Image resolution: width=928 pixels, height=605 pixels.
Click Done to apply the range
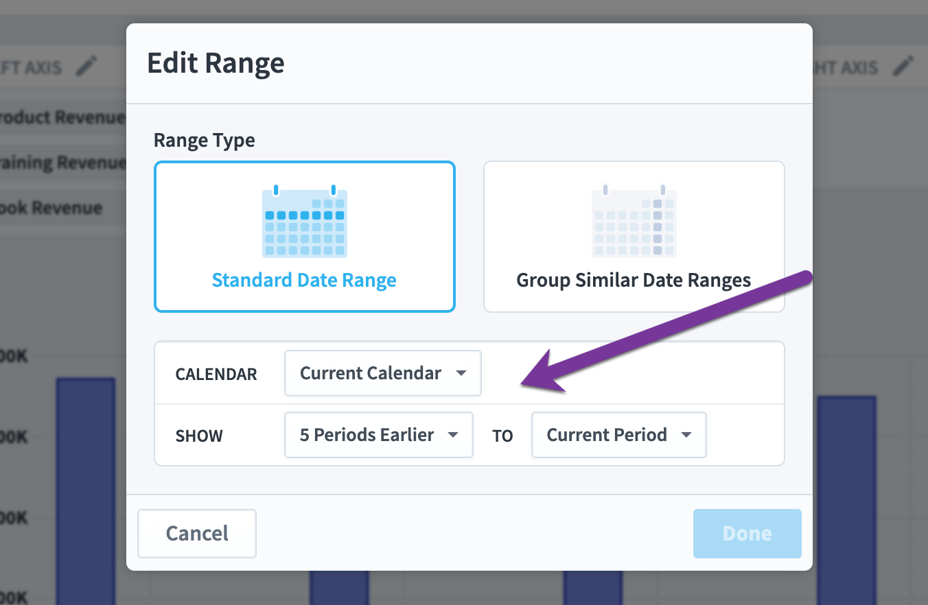pos(747,534)
